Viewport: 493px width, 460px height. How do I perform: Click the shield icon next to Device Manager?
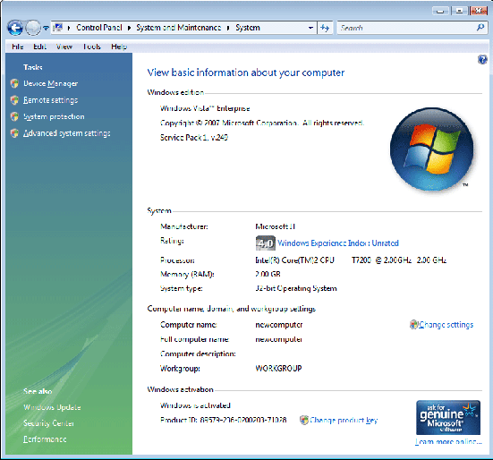pyautogui.click(x=14, y=83)
